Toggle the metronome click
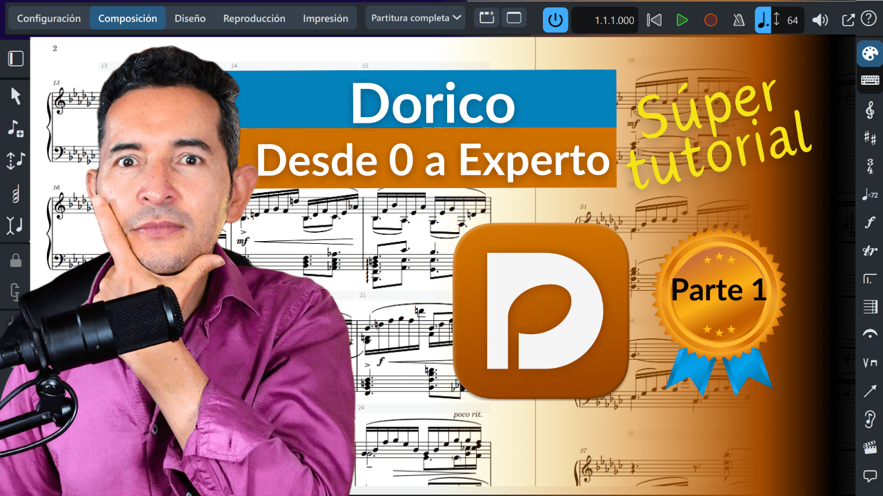Screen dimensions: 883x496 [739, 20]
